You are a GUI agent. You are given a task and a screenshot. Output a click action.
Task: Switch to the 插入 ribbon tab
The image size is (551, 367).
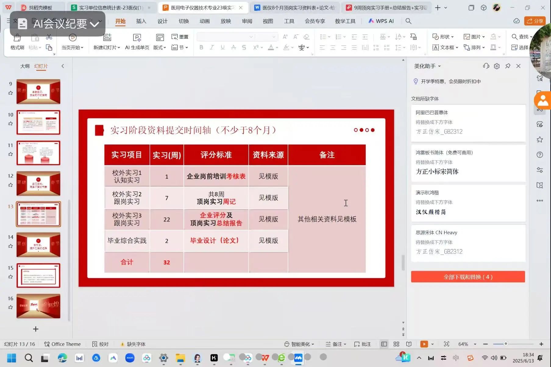[141, 21]
